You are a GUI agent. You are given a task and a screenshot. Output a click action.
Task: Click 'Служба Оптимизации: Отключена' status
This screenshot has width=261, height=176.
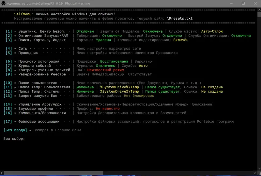(x=219, y=36)
